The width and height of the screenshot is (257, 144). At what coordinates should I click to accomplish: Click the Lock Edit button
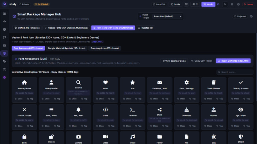click(159, 4)
